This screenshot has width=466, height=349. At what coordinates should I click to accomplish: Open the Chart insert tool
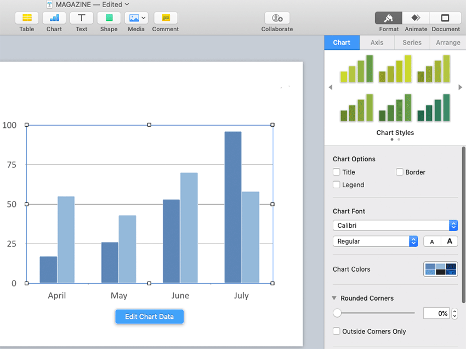click(x=54, y=18)
